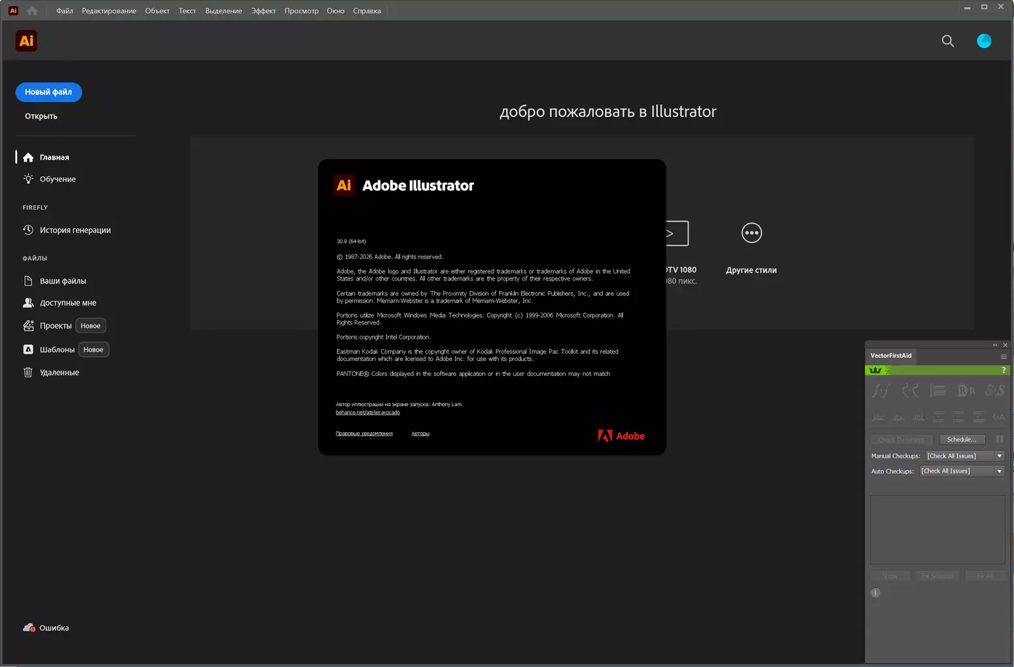Open the Просмотр menu
Viewport: 1014px width, 667px height.
click(301, 10)
